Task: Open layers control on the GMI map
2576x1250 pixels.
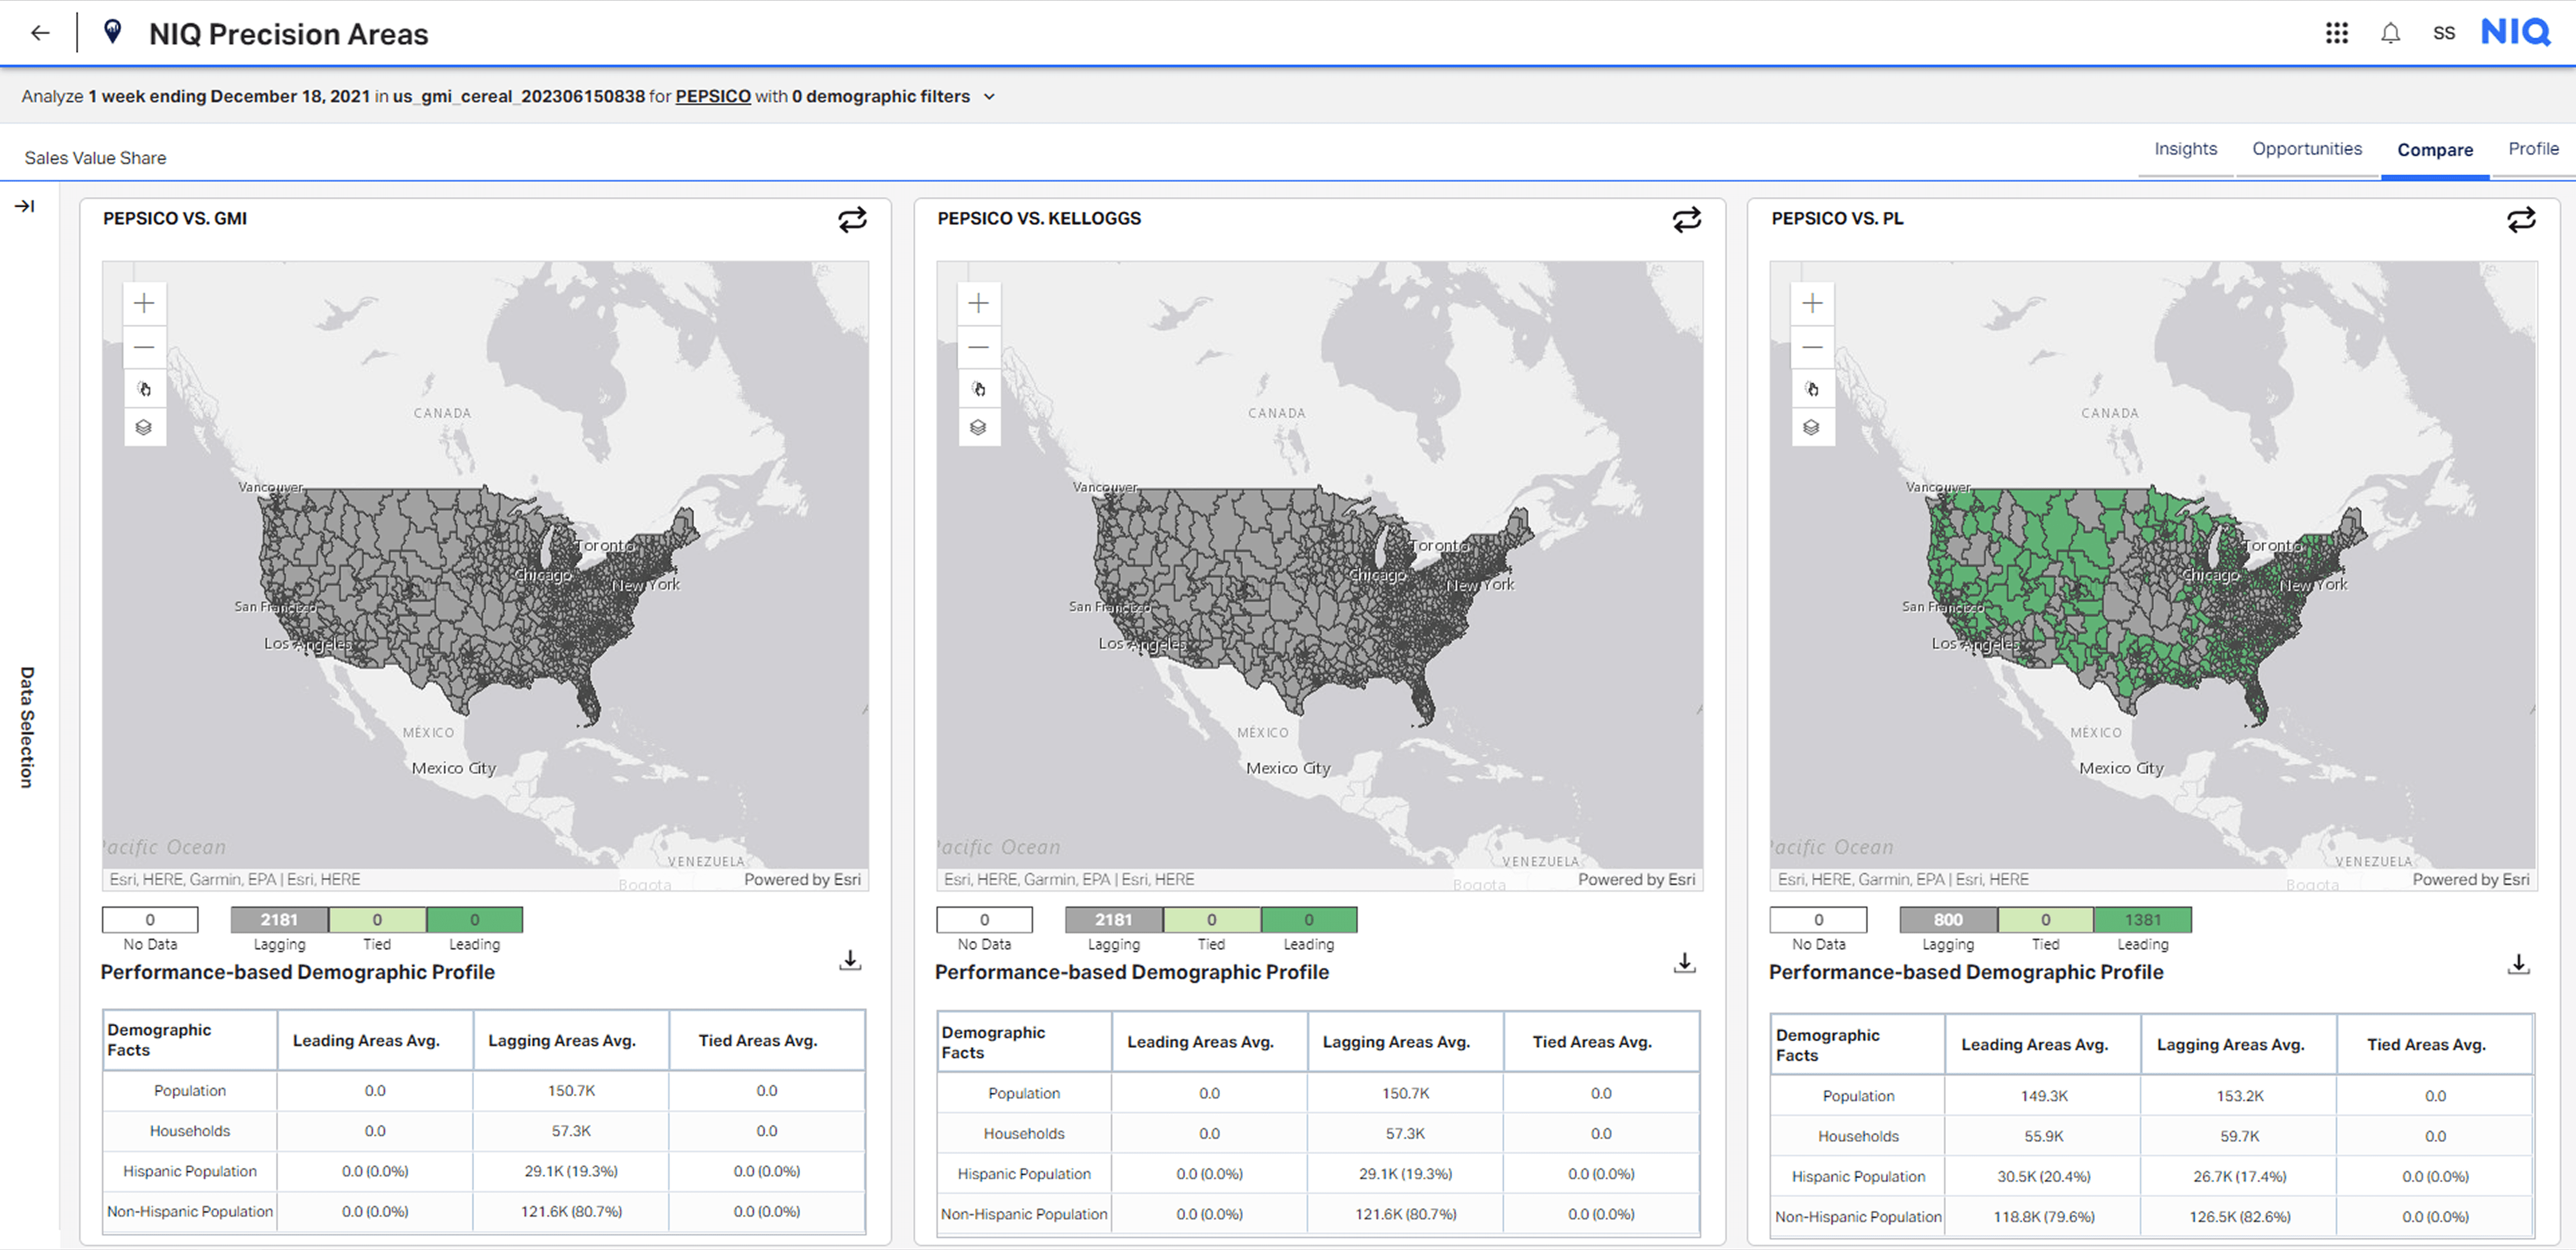Action: point(144,427)
